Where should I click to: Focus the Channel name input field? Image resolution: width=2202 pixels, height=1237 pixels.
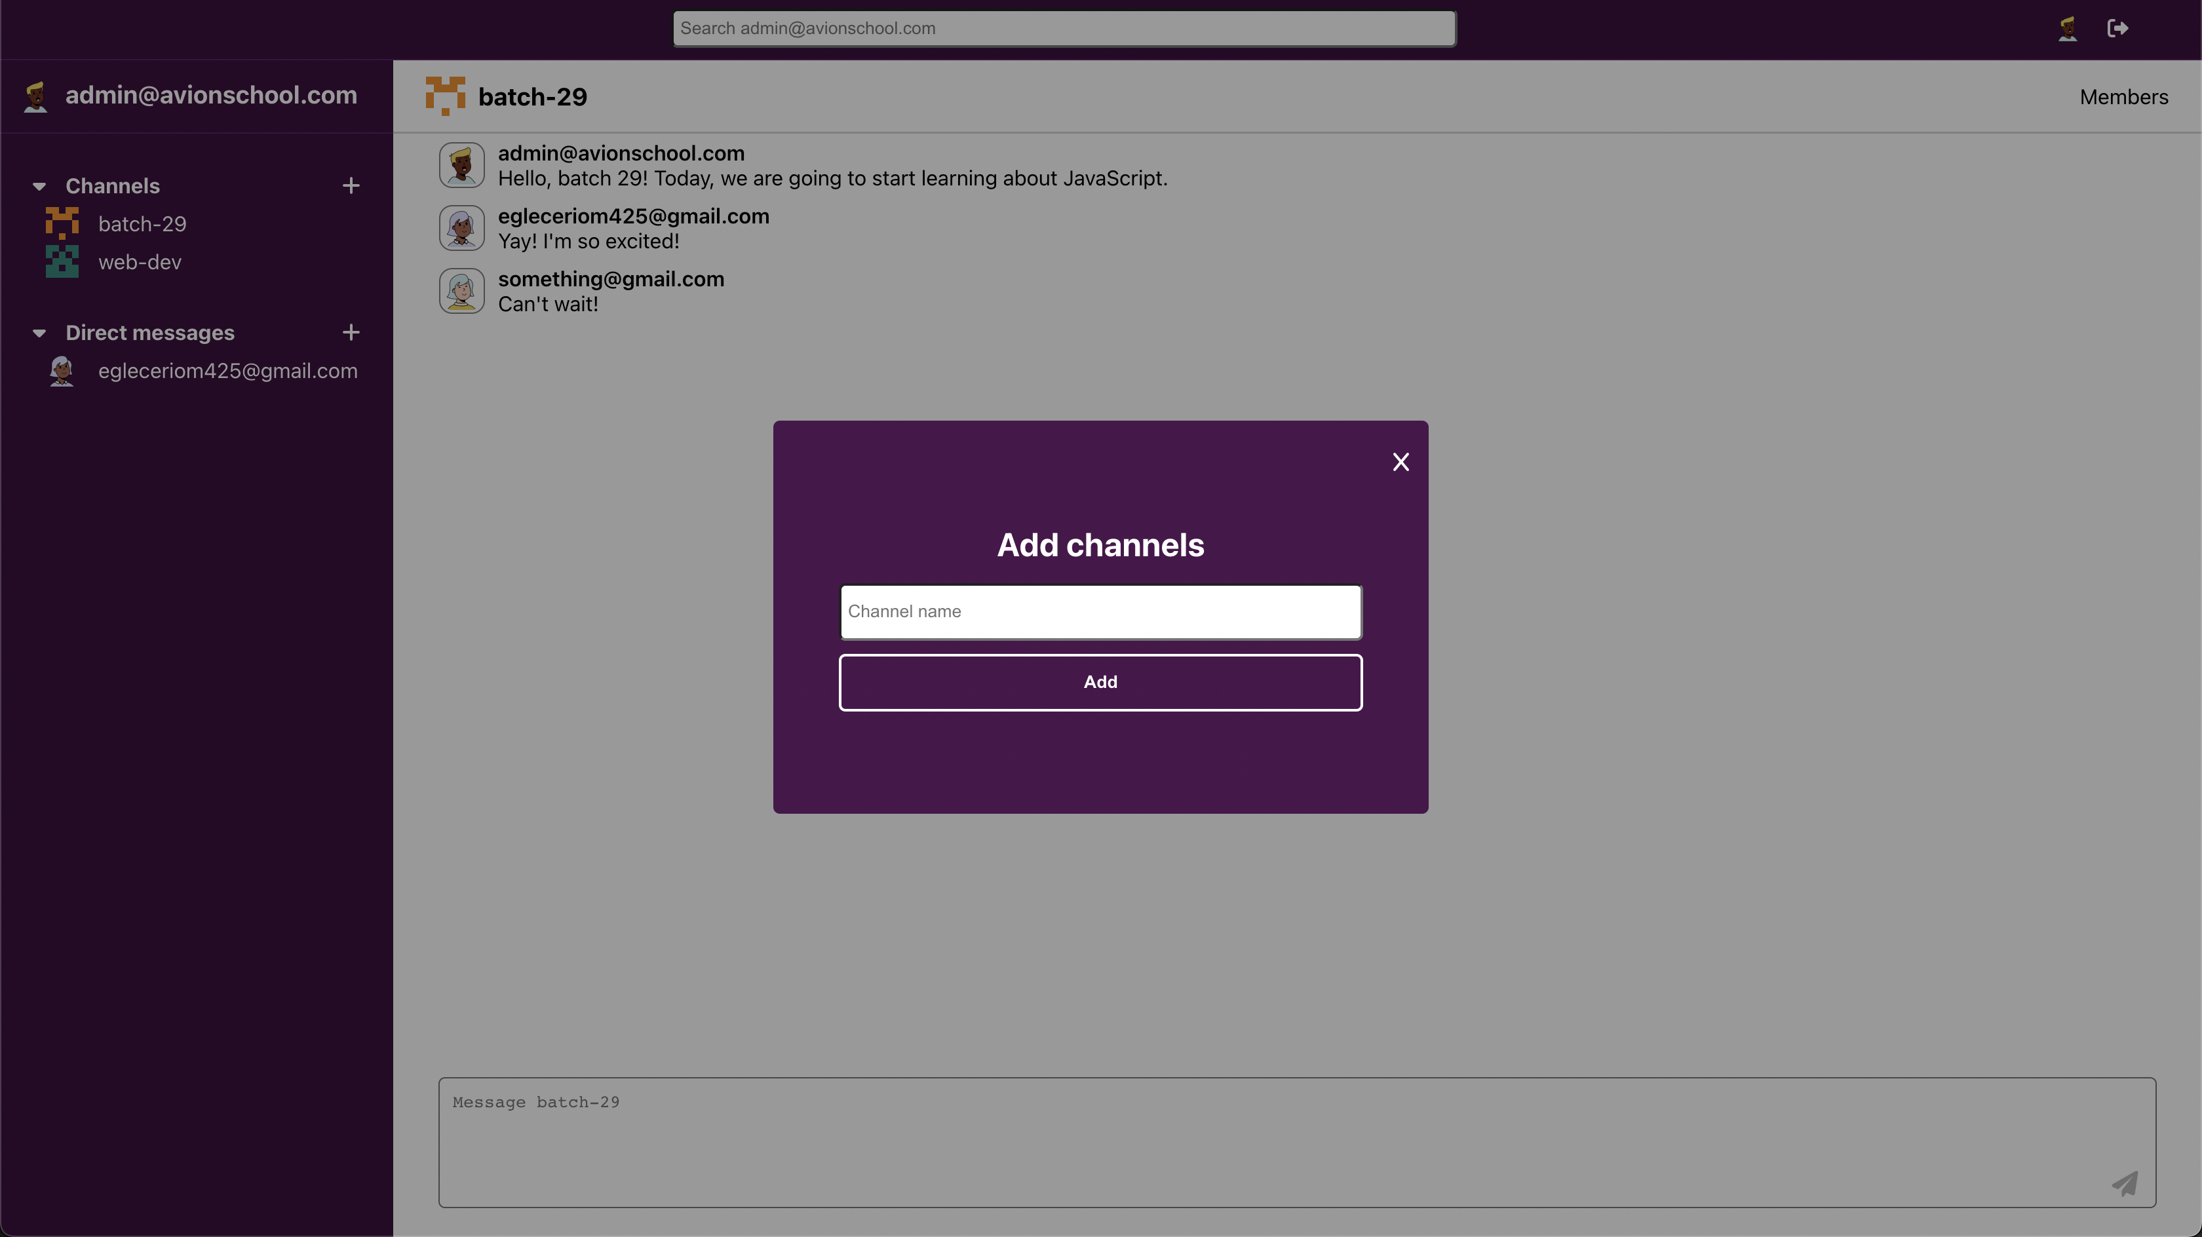click(1100, 612)
